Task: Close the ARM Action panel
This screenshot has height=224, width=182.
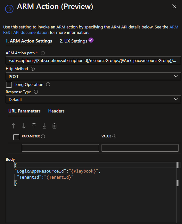Action: [x=174, y=6]
